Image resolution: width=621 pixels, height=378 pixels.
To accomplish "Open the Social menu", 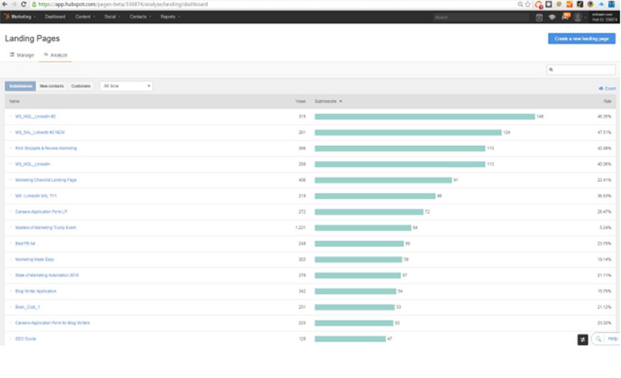I will pos(113,17).
